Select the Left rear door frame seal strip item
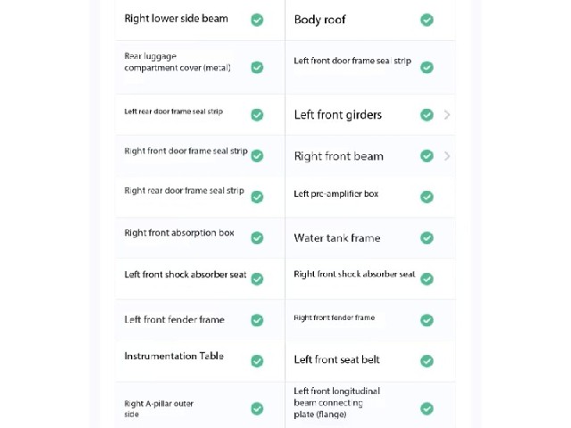The width and height of the screenshot is (571, 428). [200, 115]
